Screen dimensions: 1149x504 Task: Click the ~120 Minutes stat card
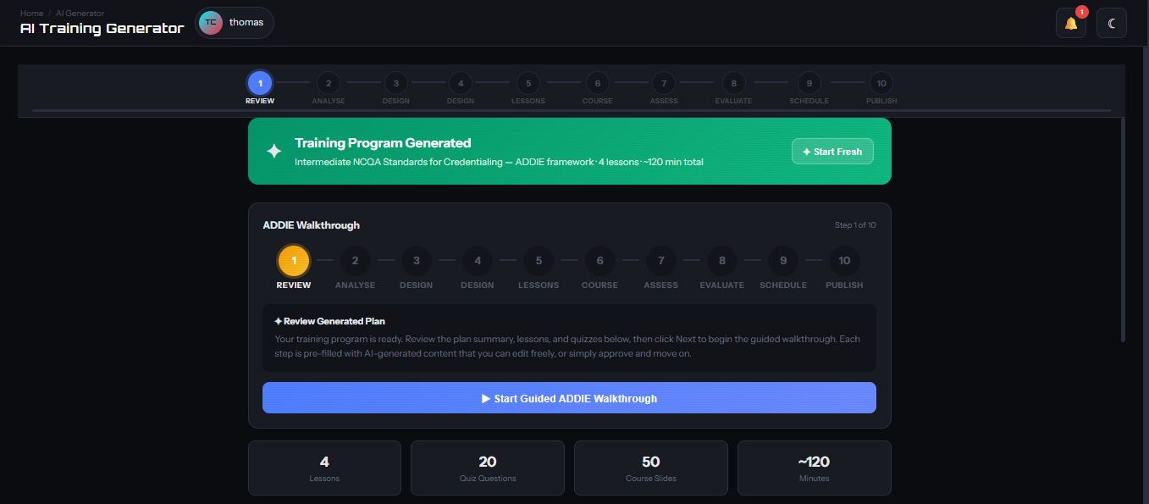tap(814, 468)
